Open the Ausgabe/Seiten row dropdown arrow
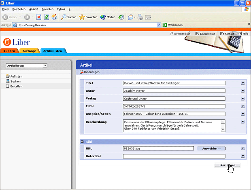251x190 pixels. [x=242, y=114]
